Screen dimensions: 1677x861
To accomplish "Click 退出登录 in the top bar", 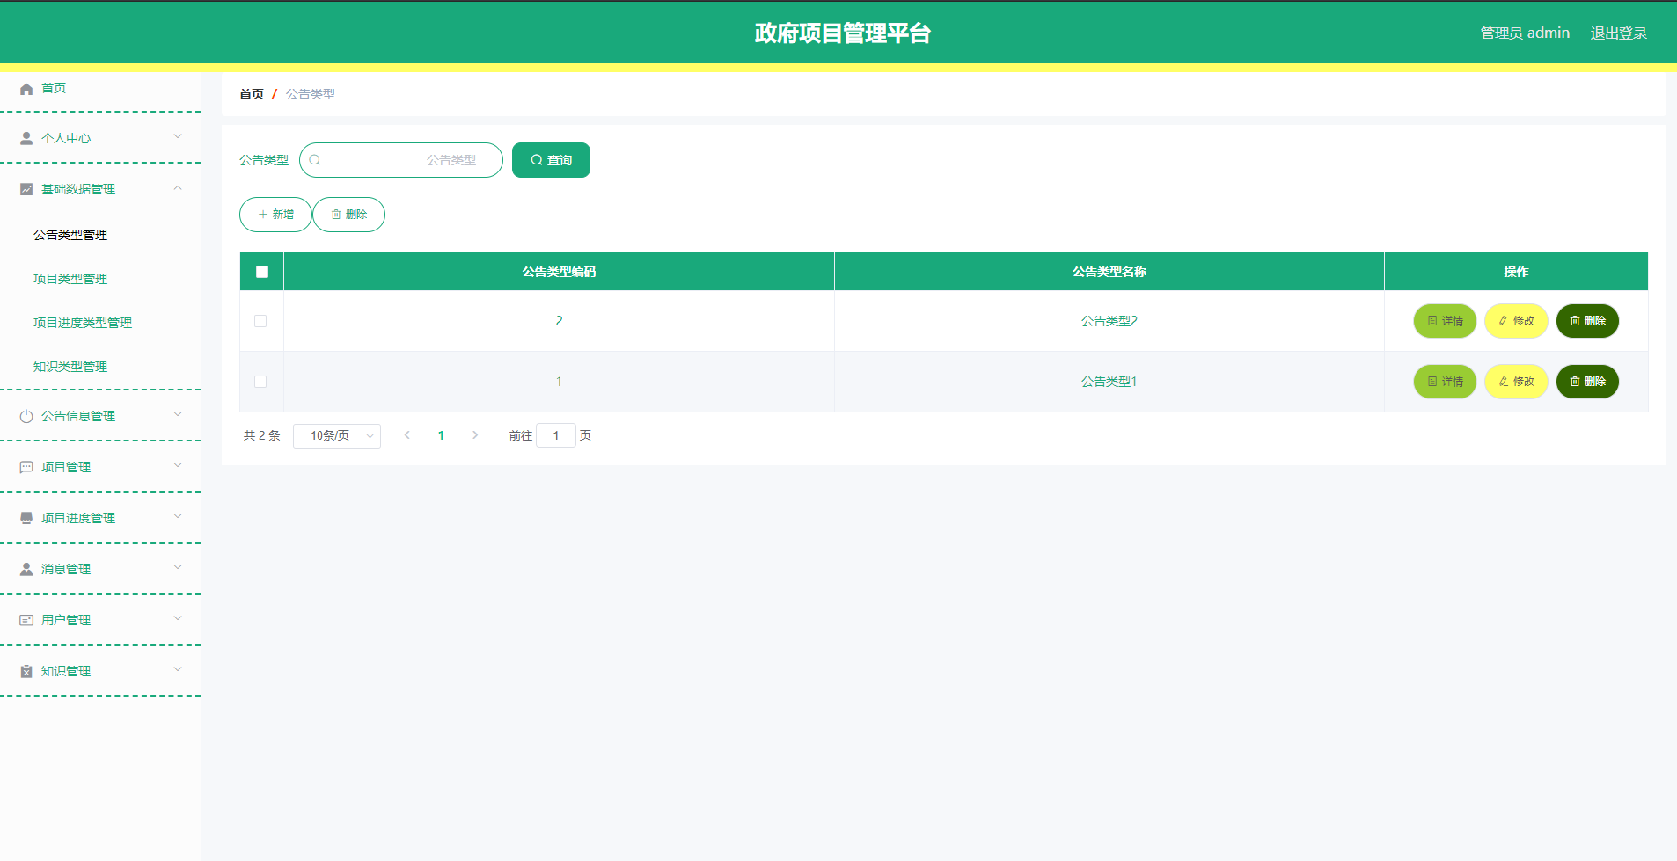I will point(1619,33).
